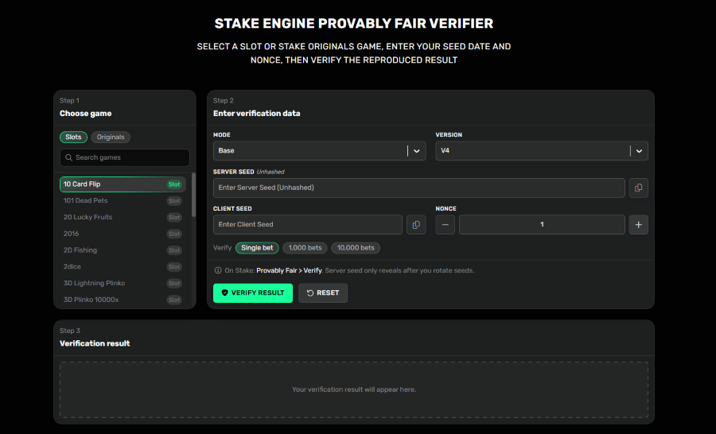The width and height of the screenshot is (716, 434).
Task: Switch to the Originals game filter
Action: 111,137
